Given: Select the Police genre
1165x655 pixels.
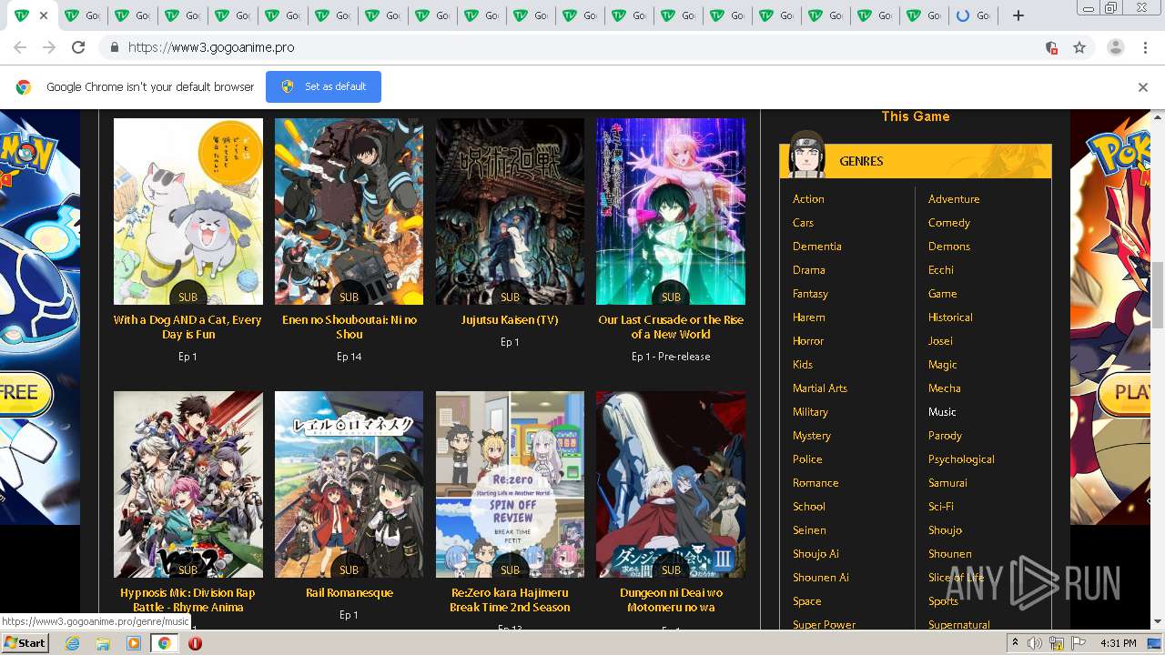Looking at the screenshot, I should (807, 459).
